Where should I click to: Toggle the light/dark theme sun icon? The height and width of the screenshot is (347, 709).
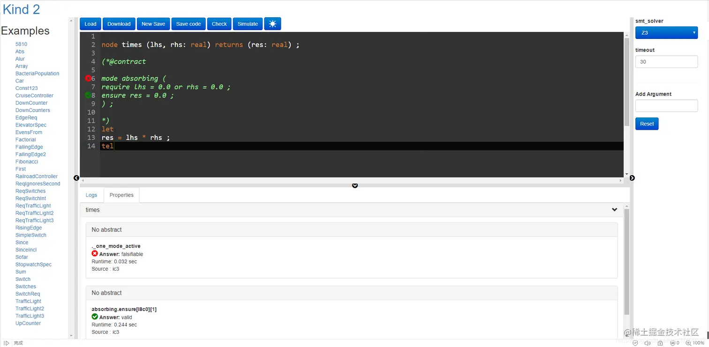tap(272, 24)
